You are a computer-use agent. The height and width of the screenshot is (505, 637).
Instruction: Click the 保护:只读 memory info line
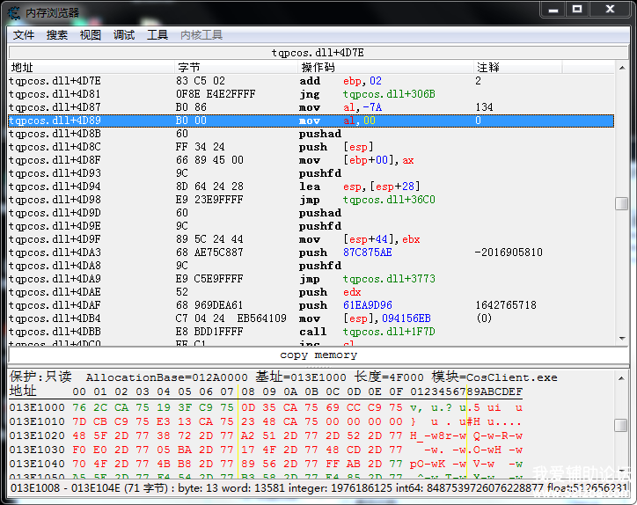click(x=283, y=377)
